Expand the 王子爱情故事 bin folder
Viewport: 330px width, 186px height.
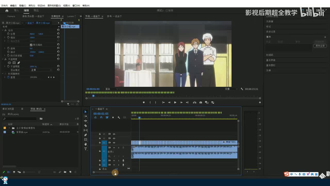click(9, 128)
